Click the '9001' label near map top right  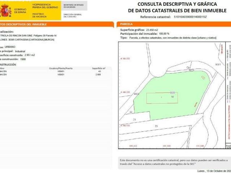[x=218, y=65]
